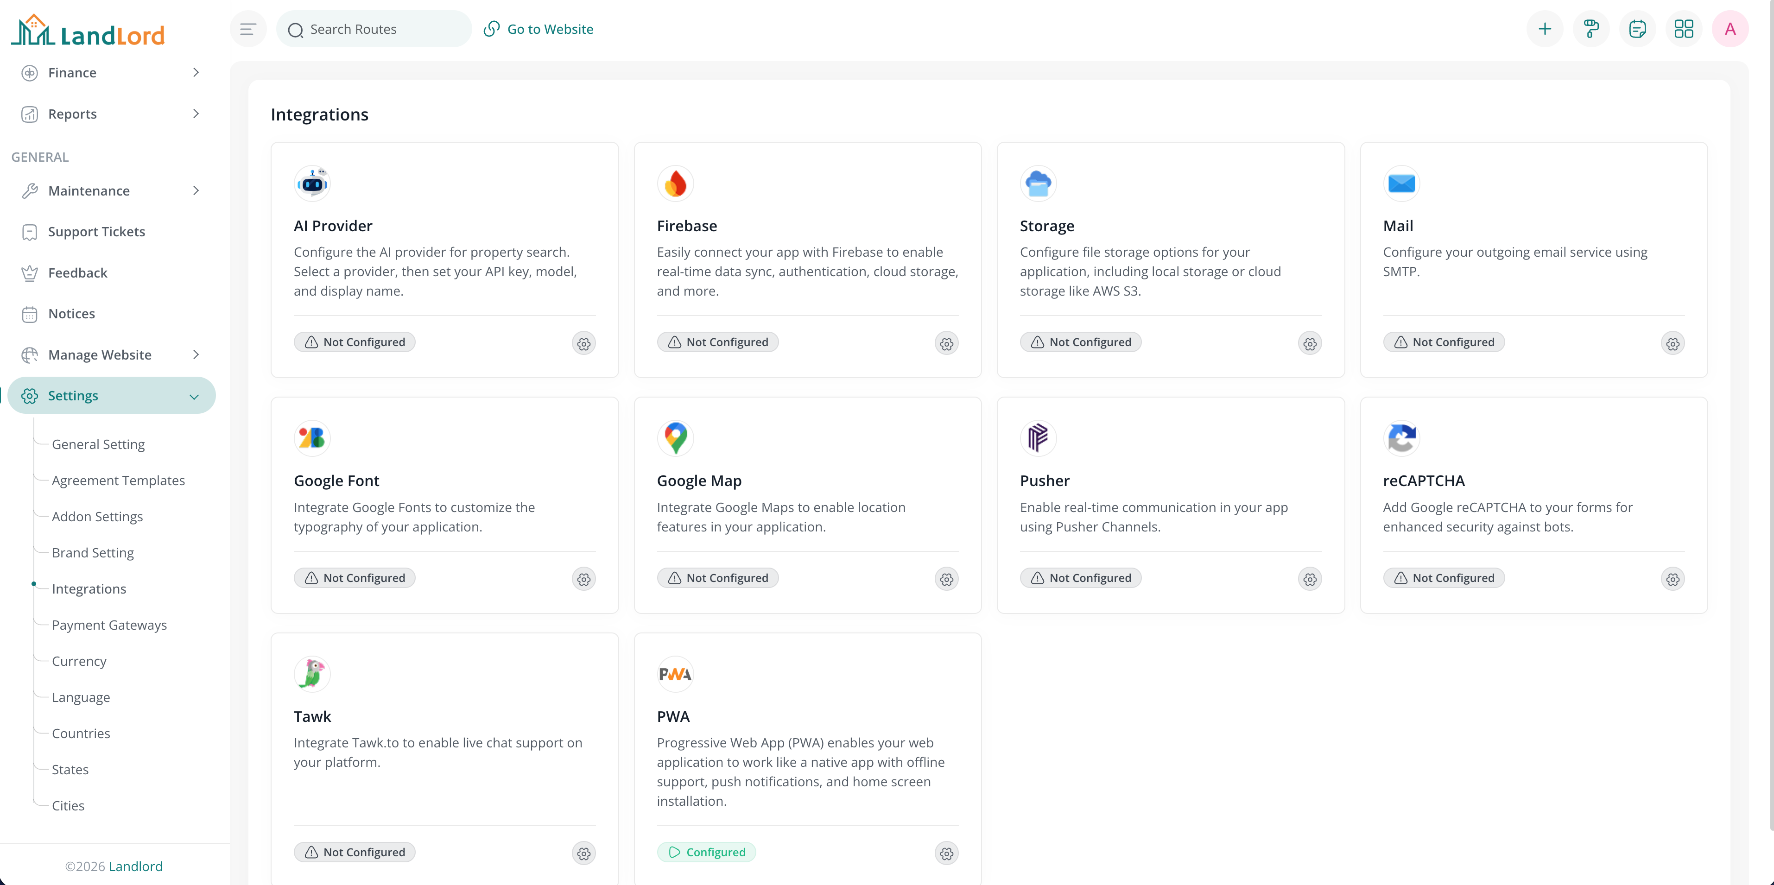The width and height of the screenshot is (1774, 885).
Task: Open settings gear on the Google Map card
Action: pos(946,579)
